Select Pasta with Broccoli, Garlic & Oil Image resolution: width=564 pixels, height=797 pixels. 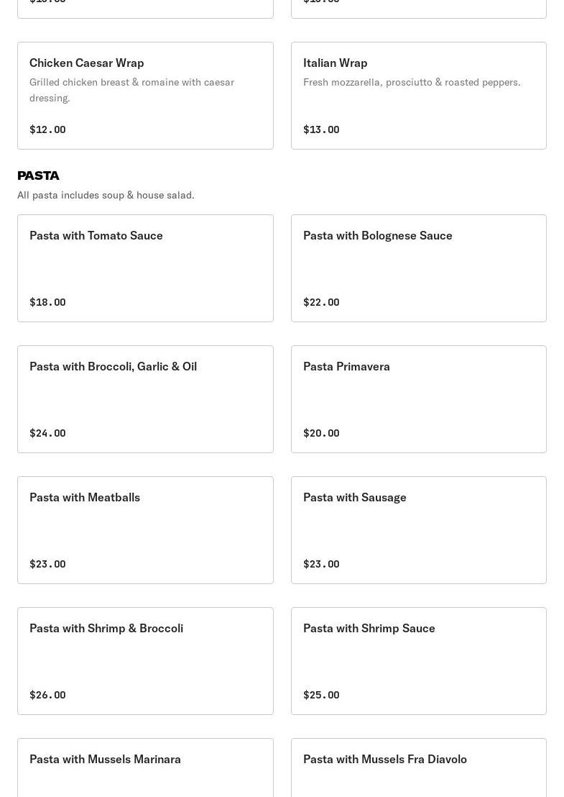pyautogui.click(x=145, y=398)
